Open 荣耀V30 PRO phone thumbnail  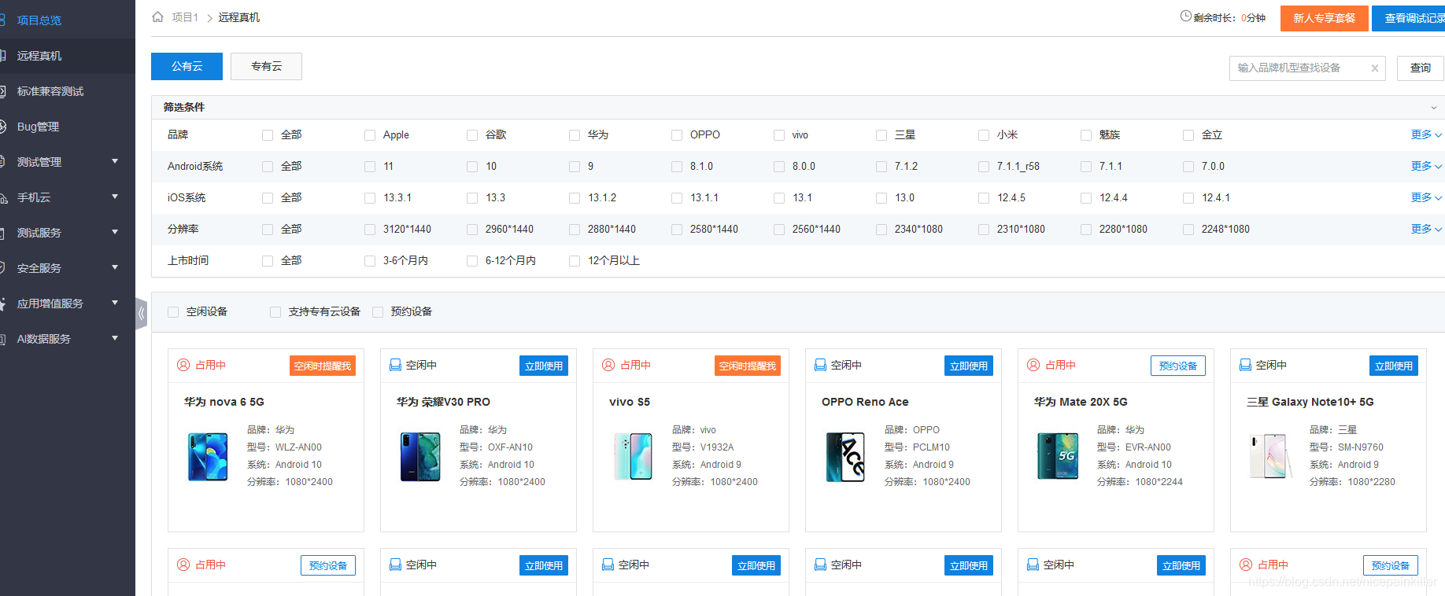pos(420,457)
